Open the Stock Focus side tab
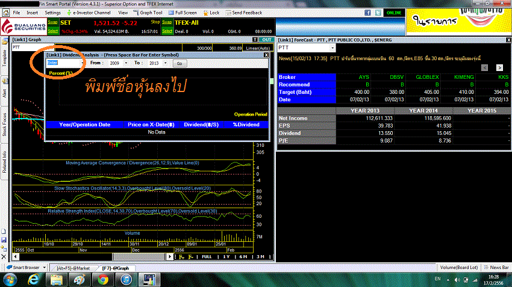Viewport: 512px width, 287px height. click(4, 125)
